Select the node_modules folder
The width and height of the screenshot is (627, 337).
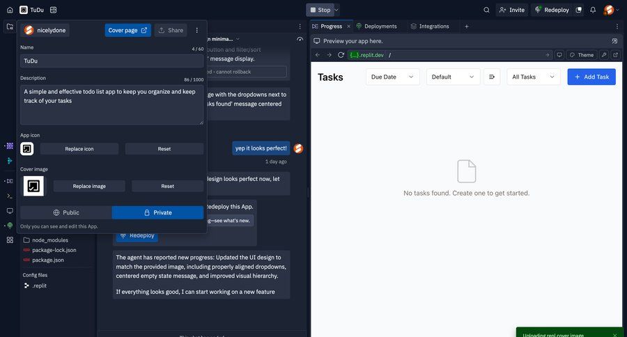pyautogui.click(x=45, y=240)
